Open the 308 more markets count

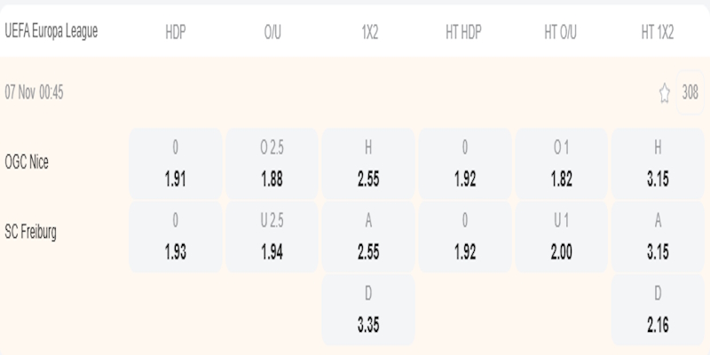[690, 92]
